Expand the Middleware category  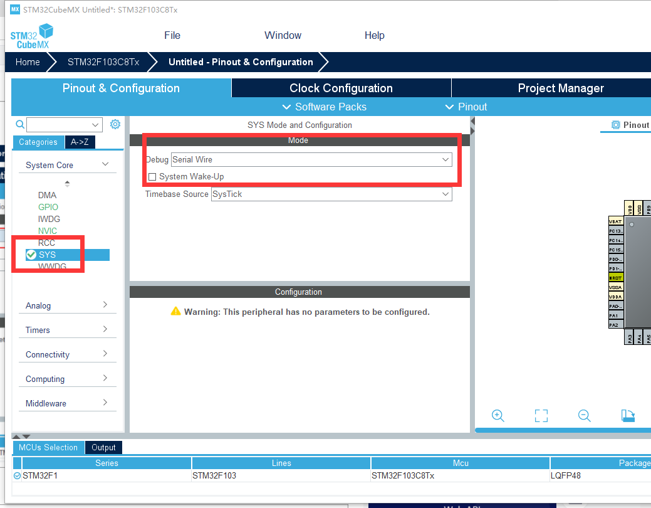tap(67, 403)
